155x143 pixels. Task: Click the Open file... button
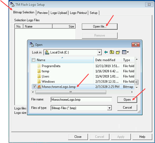click(x=100, y=26)
